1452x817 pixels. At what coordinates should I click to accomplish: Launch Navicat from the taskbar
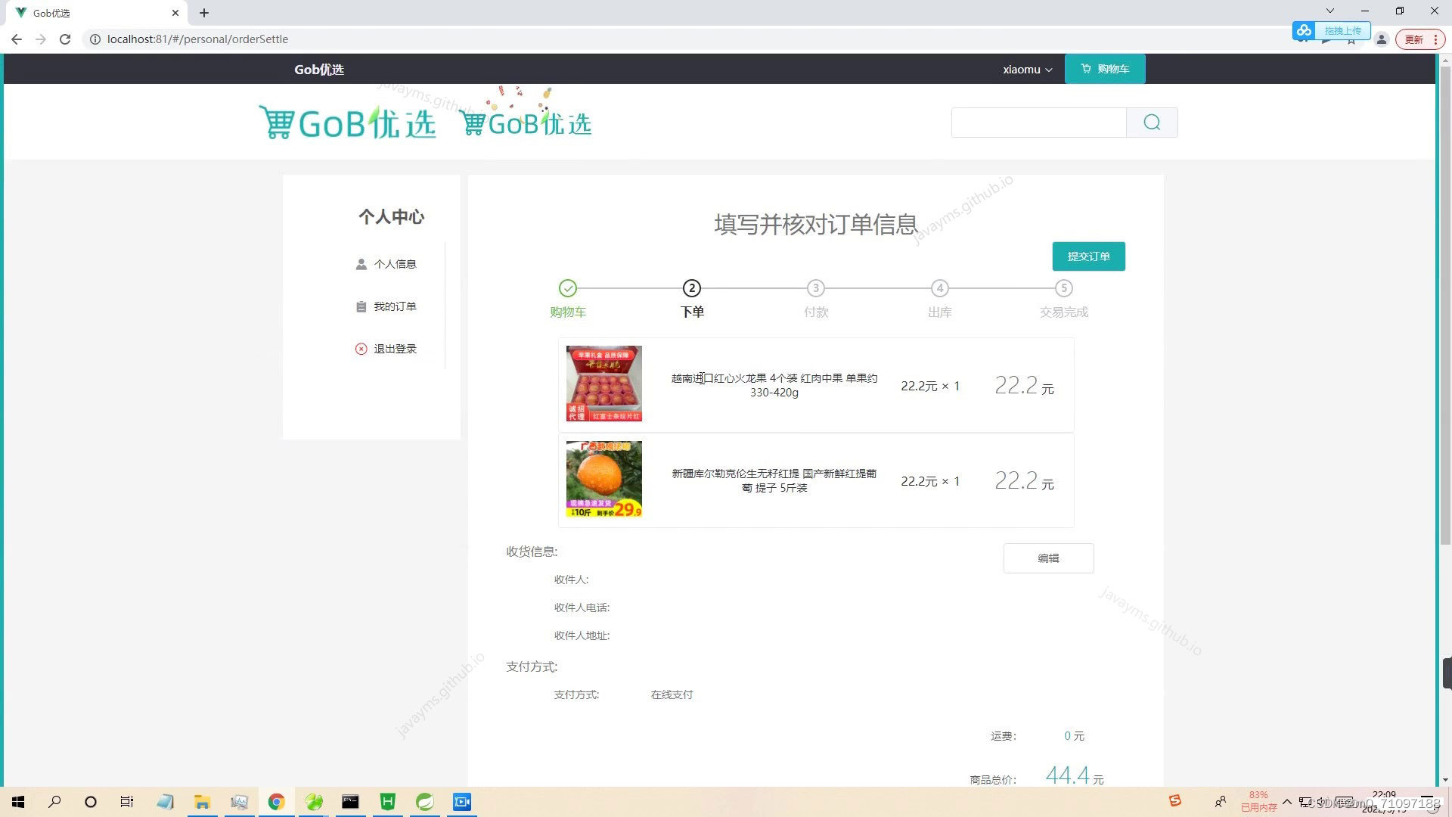click(314, 801)
